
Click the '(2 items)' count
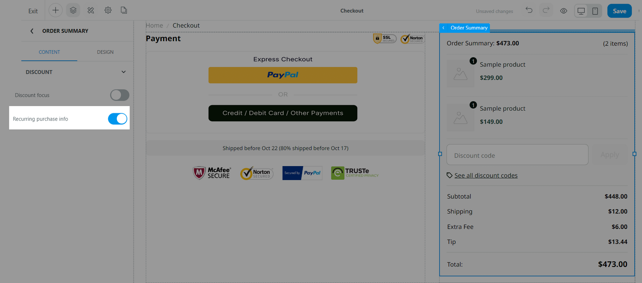pyautogui.click(x=616, y=44)
